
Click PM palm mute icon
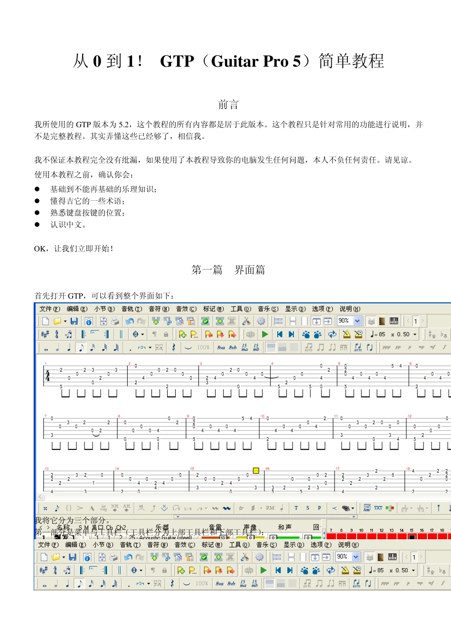[270, 508]
